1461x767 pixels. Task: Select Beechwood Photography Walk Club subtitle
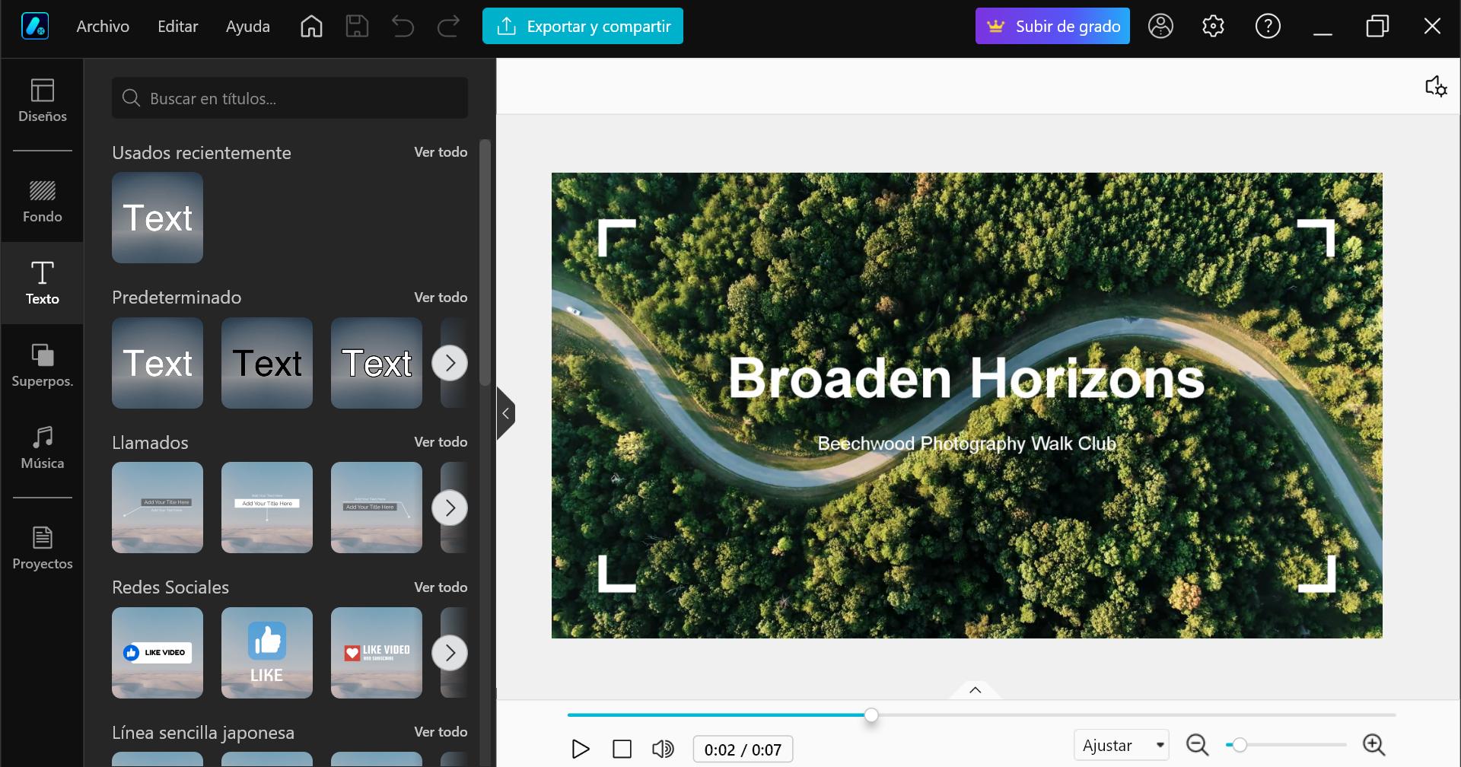[966, 444]
